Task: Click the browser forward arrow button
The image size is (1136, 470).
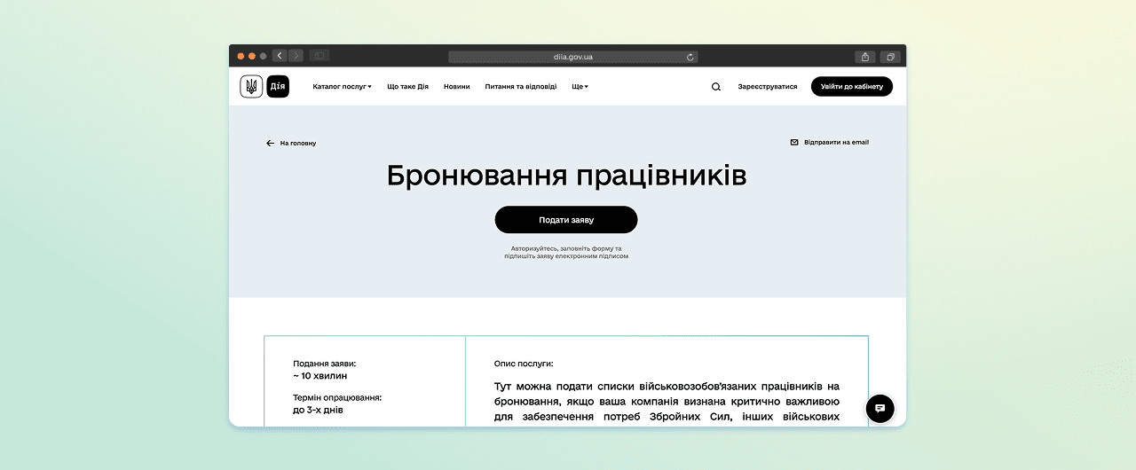Action: click(296, 56)
